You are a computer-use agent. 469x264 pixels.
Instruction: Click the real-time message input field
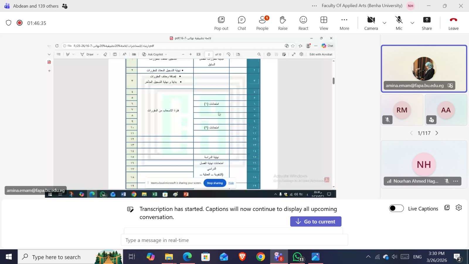234,240
